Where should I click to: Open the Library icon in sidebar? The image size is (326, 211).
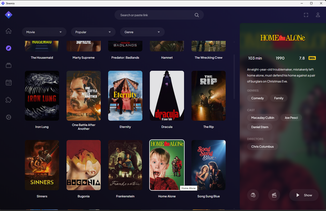9,65
